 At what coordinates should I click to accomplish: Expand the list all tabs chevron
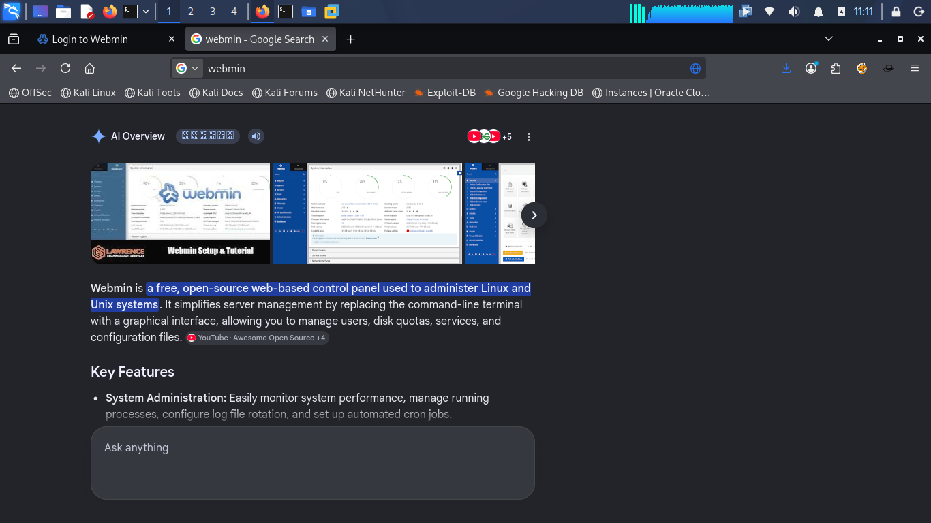[829, 39]
